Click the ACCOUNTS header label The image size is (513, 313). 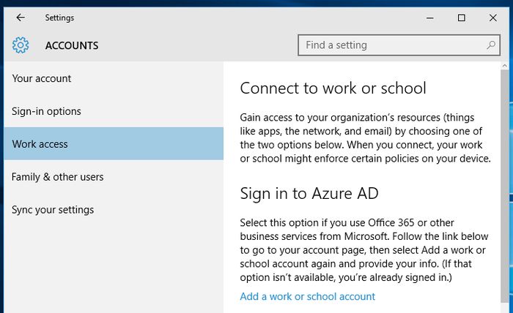(x=72, y=45)
